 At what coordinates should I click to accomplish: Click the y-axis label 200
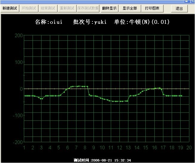coord(19,36)
